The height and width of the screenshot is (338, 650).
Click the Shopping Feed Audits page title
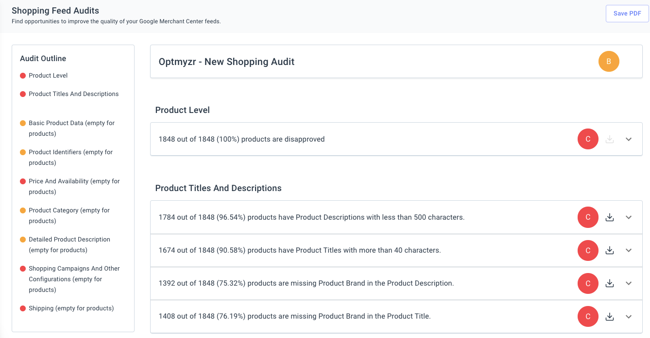point(55,11)
